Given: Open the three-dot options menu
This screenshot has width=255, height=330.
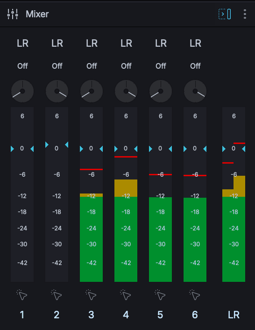Looking at the screenshot, I should [x=245, y=14].
